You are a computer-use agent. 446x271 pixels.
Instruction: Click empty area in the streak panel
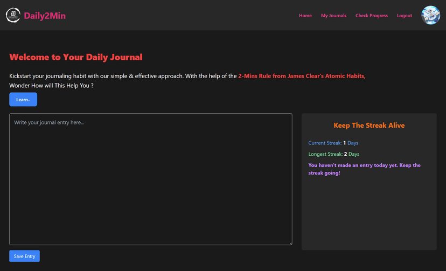pyautogui.click(x=369, y=213)
